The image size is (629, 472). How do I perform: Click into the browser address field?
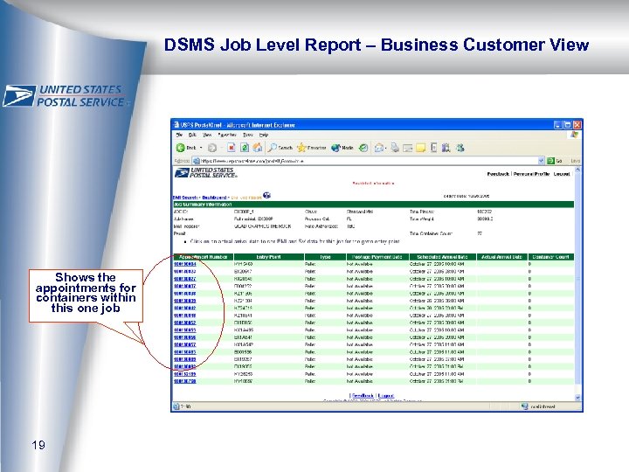coord(369,161)
